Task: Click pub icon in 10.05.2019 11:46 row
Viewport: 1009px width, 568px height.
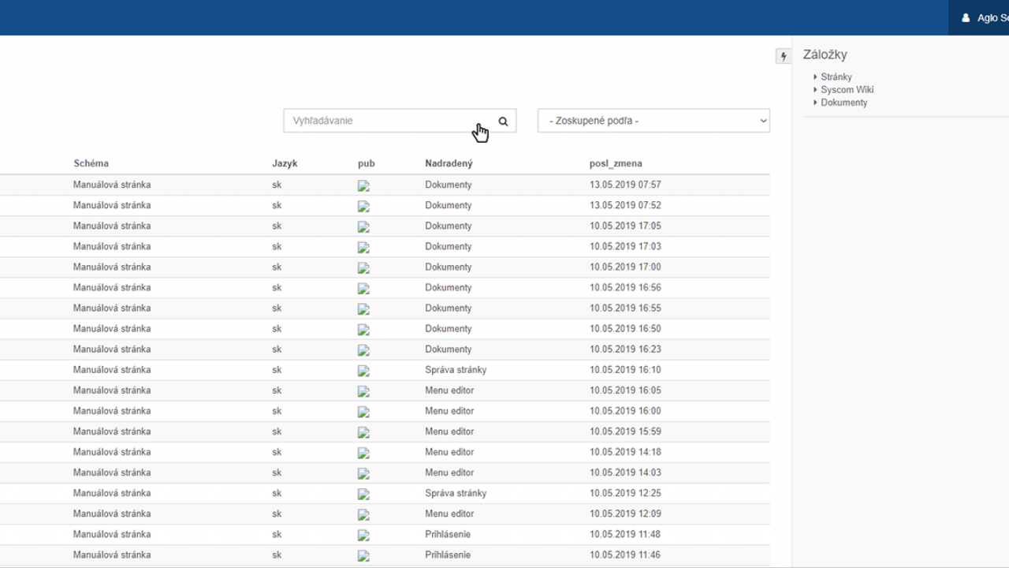Action: (363, 555)
